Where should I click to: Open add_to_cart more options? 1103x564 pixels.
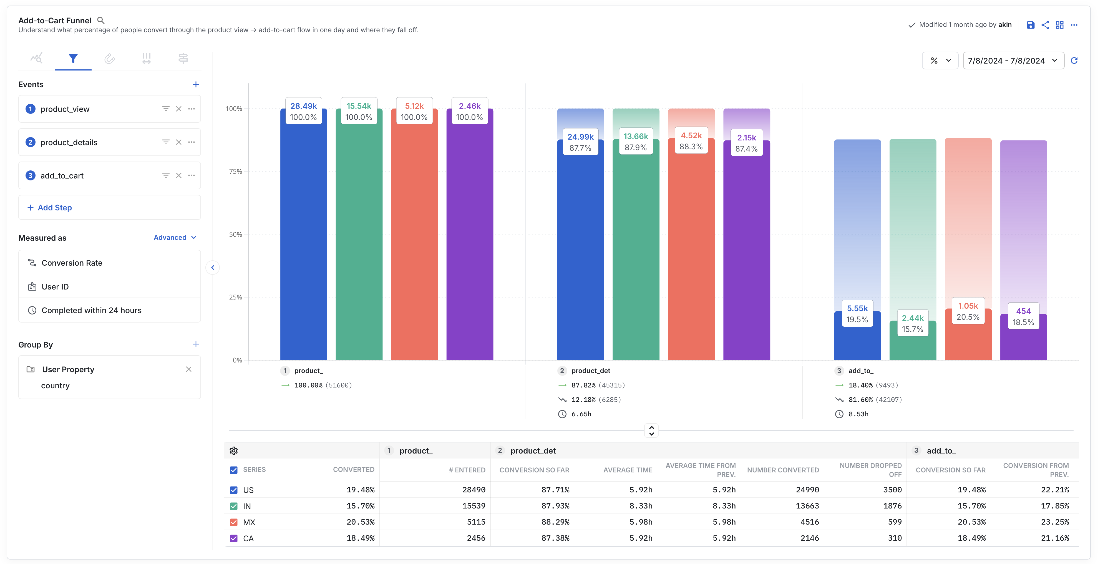pos(192,176)
